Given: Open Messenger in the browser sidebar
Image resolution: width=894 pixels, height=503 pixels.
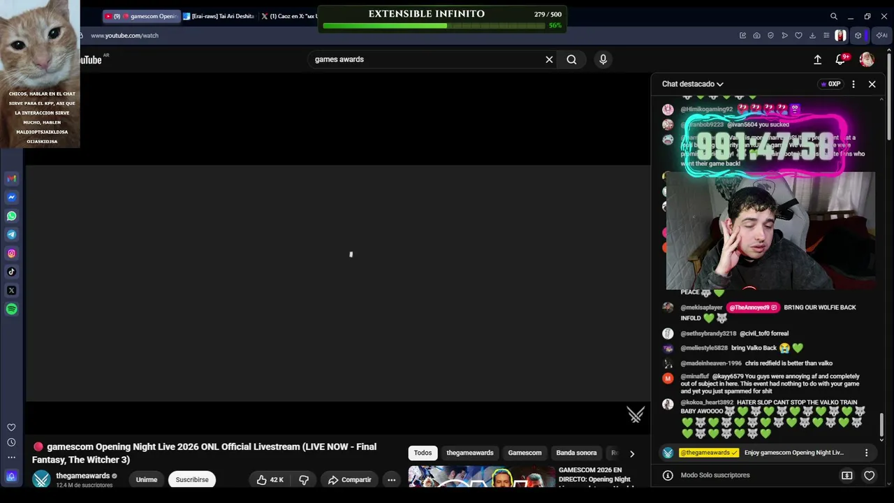Looking at the screenshot, I should pyautogui.click(x=11, y=198).
